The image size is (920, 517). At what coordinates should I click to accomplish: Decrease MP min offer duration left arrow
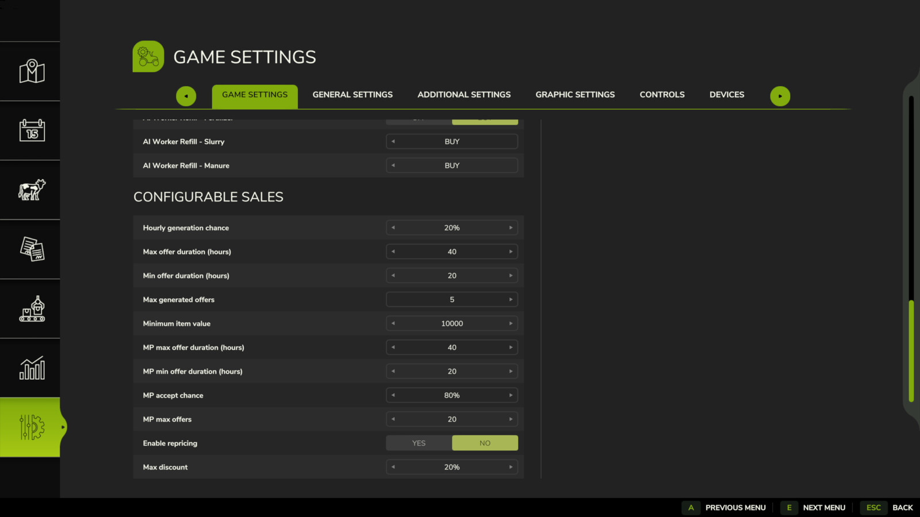pos(393,372)
